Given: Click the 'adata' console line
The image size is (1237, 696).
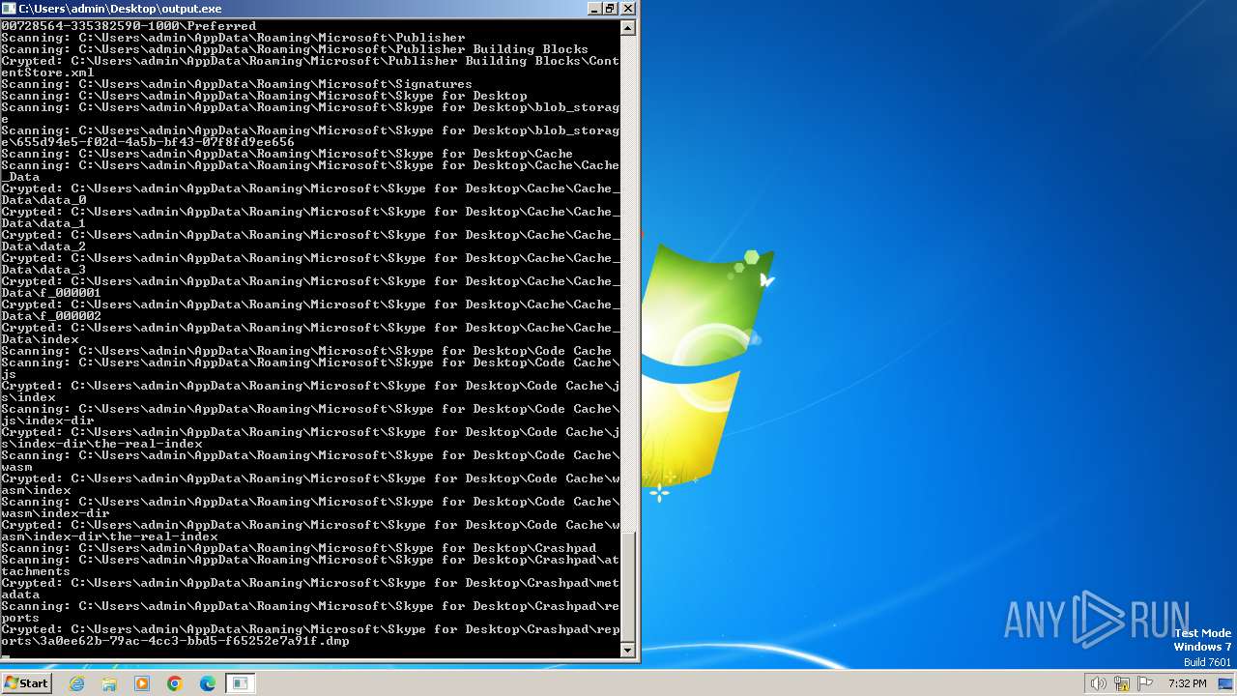Looking at the screenshot, I should point(20,594).
